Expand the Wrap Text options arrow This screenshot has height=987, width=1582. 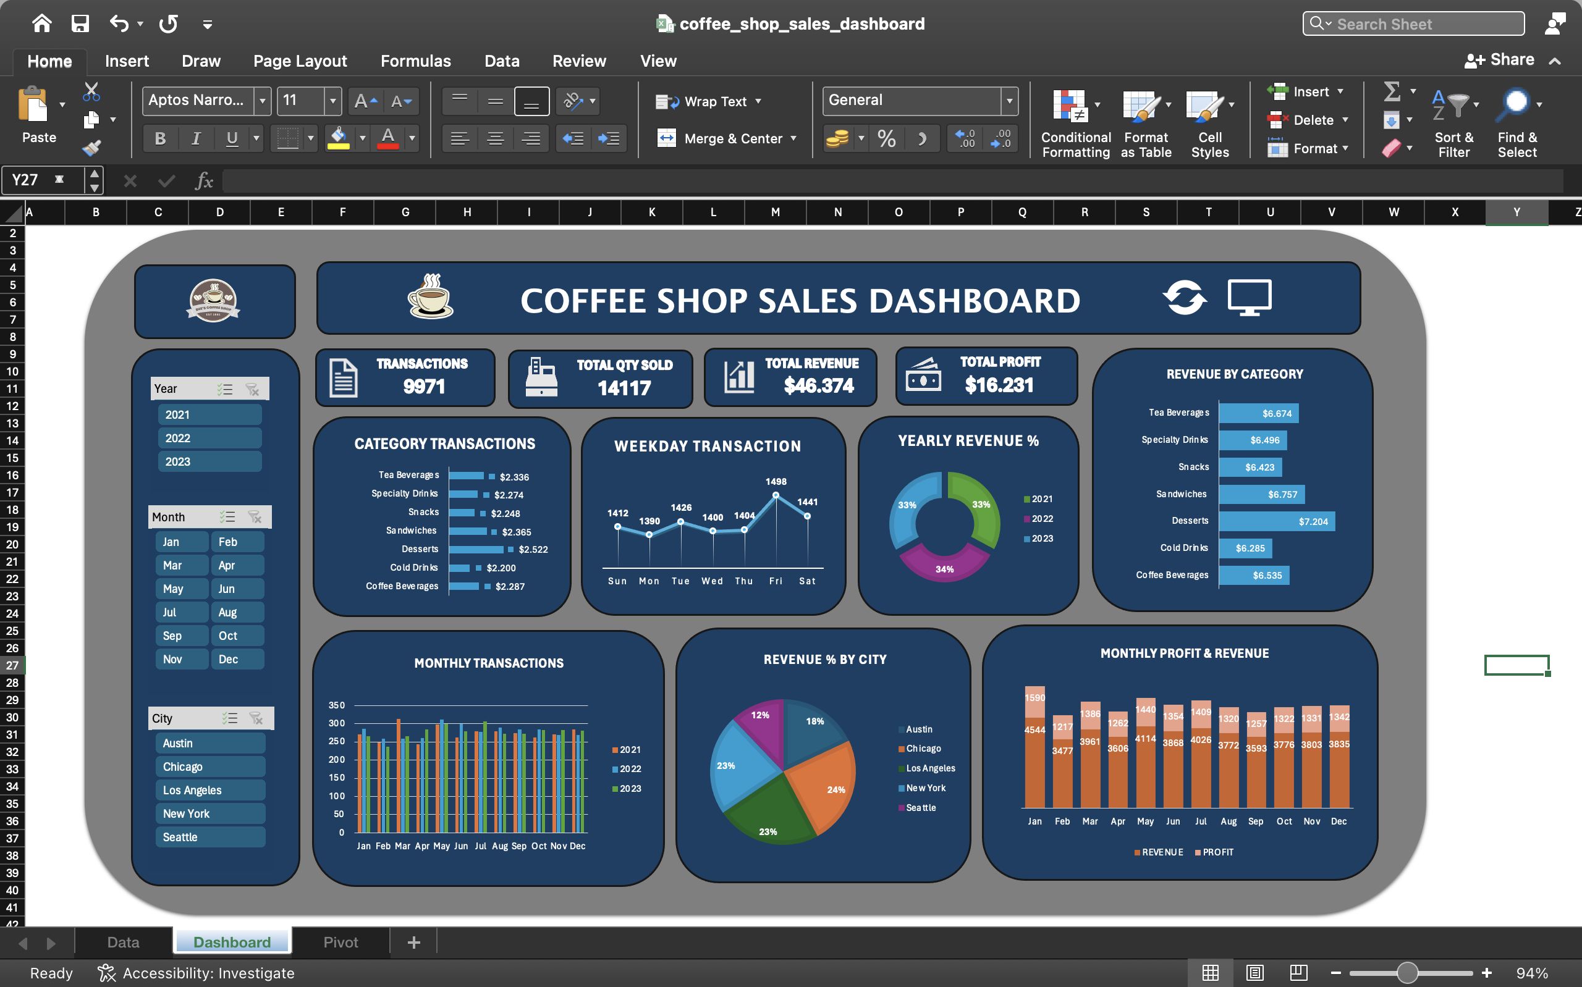(759, 101)
